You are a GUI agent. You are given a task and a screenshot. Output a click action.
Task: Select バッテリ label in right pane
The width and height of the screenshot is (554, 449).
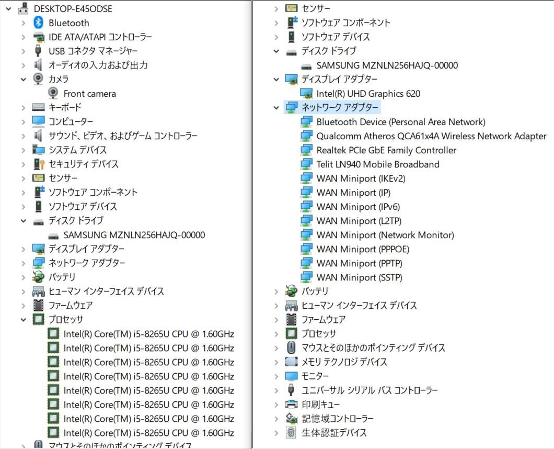pyautogui.click(x=315, y=291)
